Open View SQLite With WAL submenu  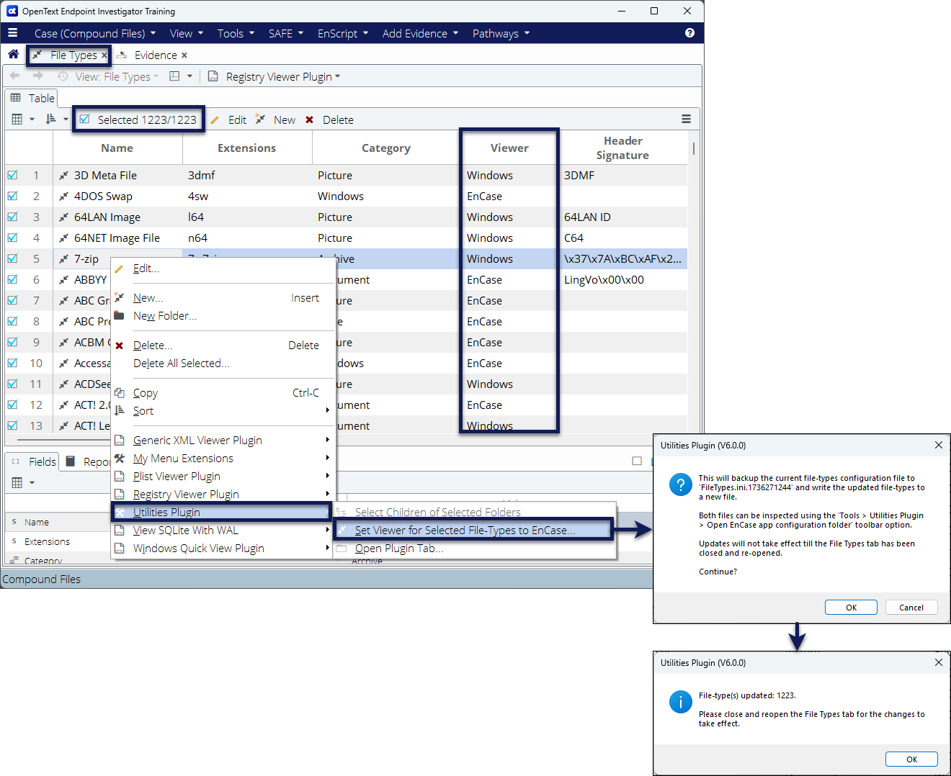click(222, 531)
